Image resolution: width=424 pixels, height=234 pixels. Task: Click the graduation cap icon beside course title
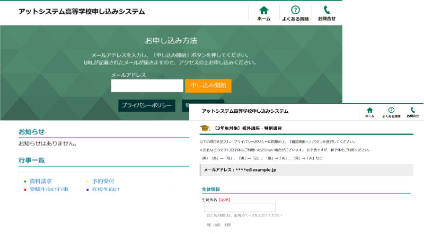[205, 128]
